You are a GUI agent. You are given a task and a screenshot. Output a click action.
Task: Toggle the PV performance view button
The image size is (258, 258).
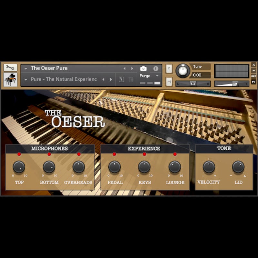253,82
